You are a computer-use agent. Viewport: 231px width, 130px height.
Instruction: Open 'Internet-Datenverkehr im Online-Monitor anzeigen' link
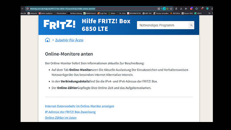point(80,106)
